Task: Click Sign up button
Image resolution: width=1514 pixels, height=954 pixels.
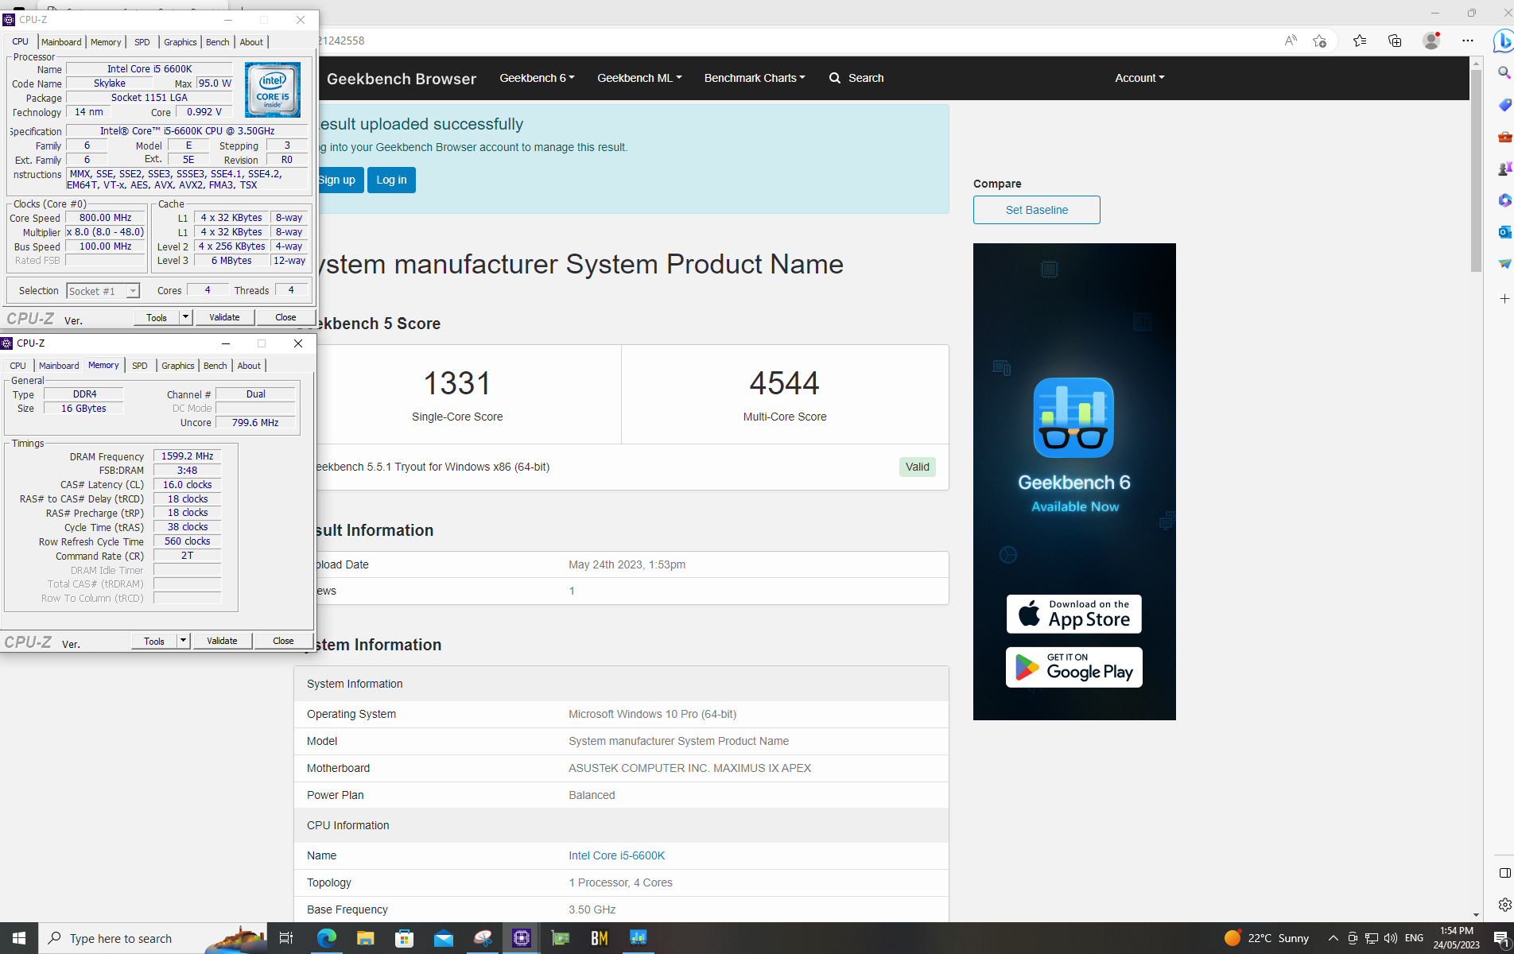Action: [340, 180]
